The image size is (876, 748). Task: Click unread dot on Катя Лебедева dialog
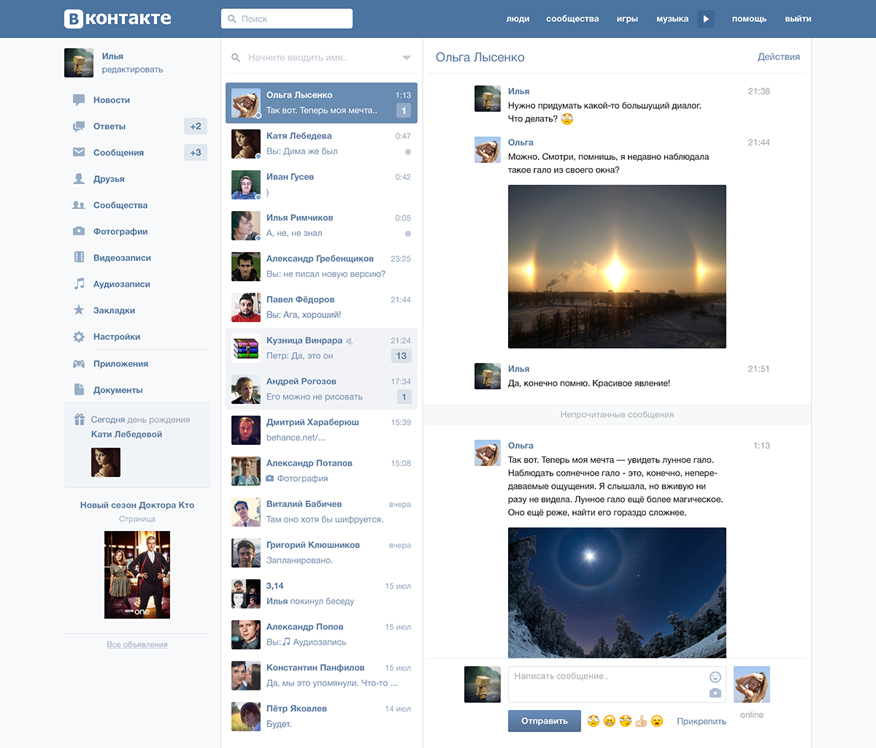pos(407,152)
